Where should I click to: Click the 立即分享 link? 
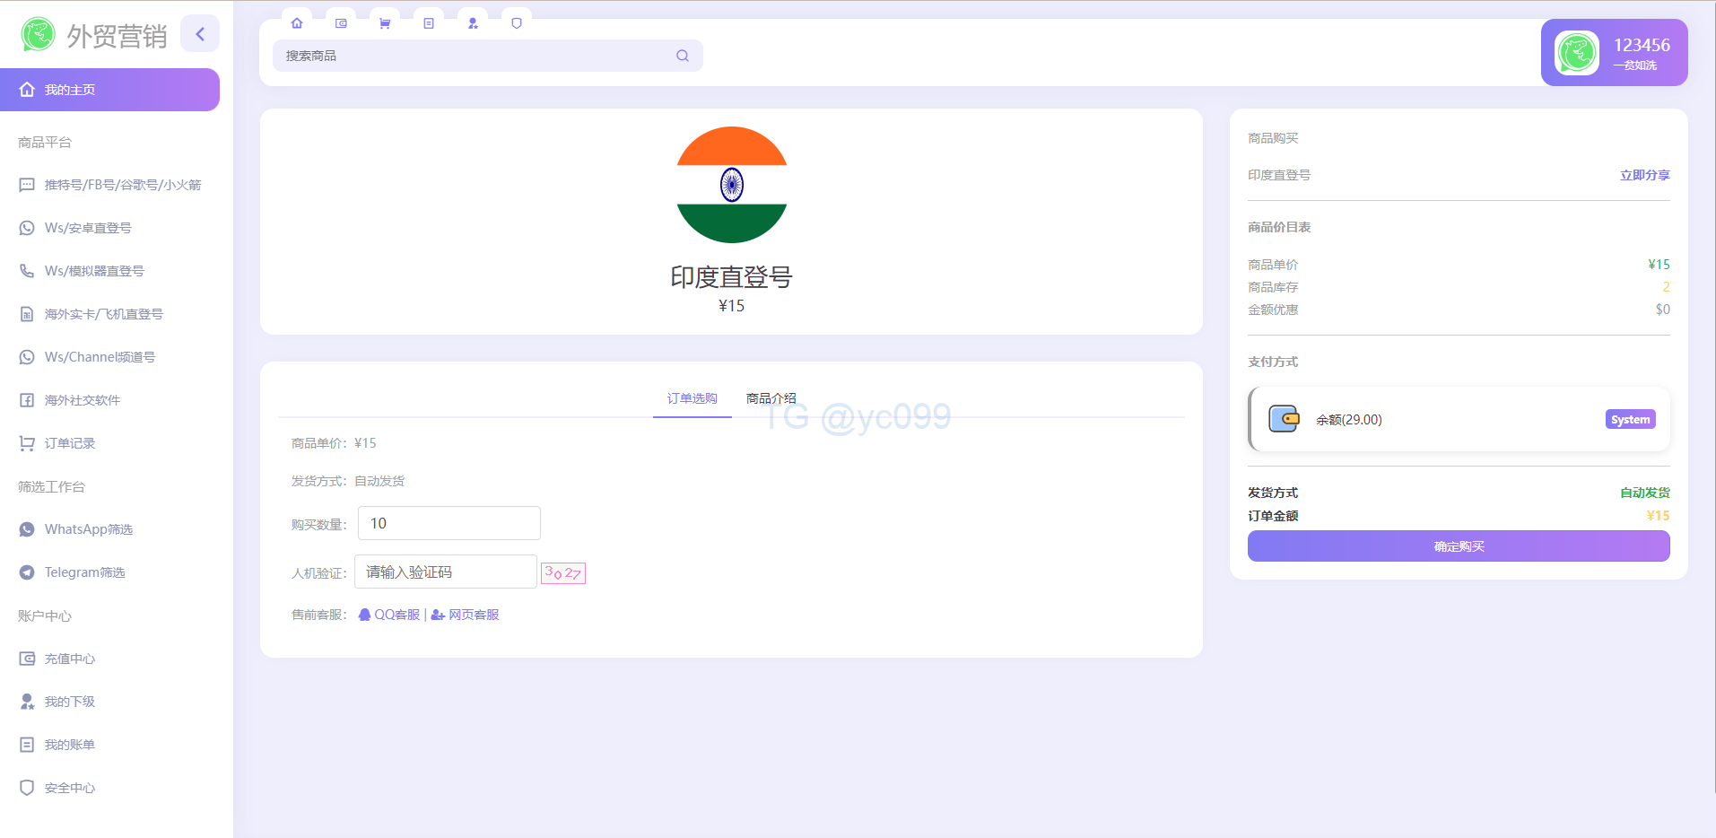(1644, 175)
